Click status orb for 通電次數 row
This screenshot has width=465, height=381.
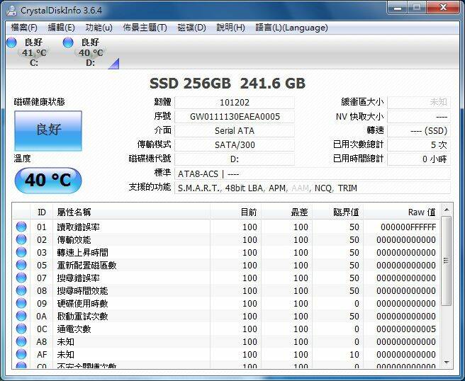[x=21, y=329]
